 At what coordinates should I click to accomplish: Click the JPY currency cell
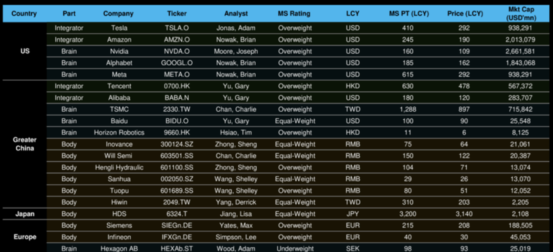click(353, 214)
